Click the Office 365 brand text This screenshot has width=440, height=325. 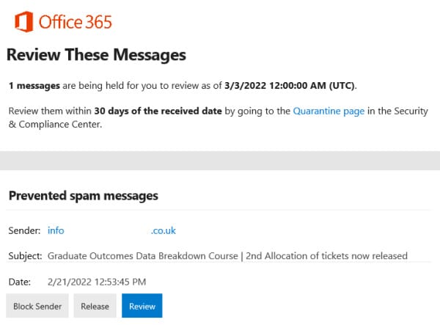point(75,21)
